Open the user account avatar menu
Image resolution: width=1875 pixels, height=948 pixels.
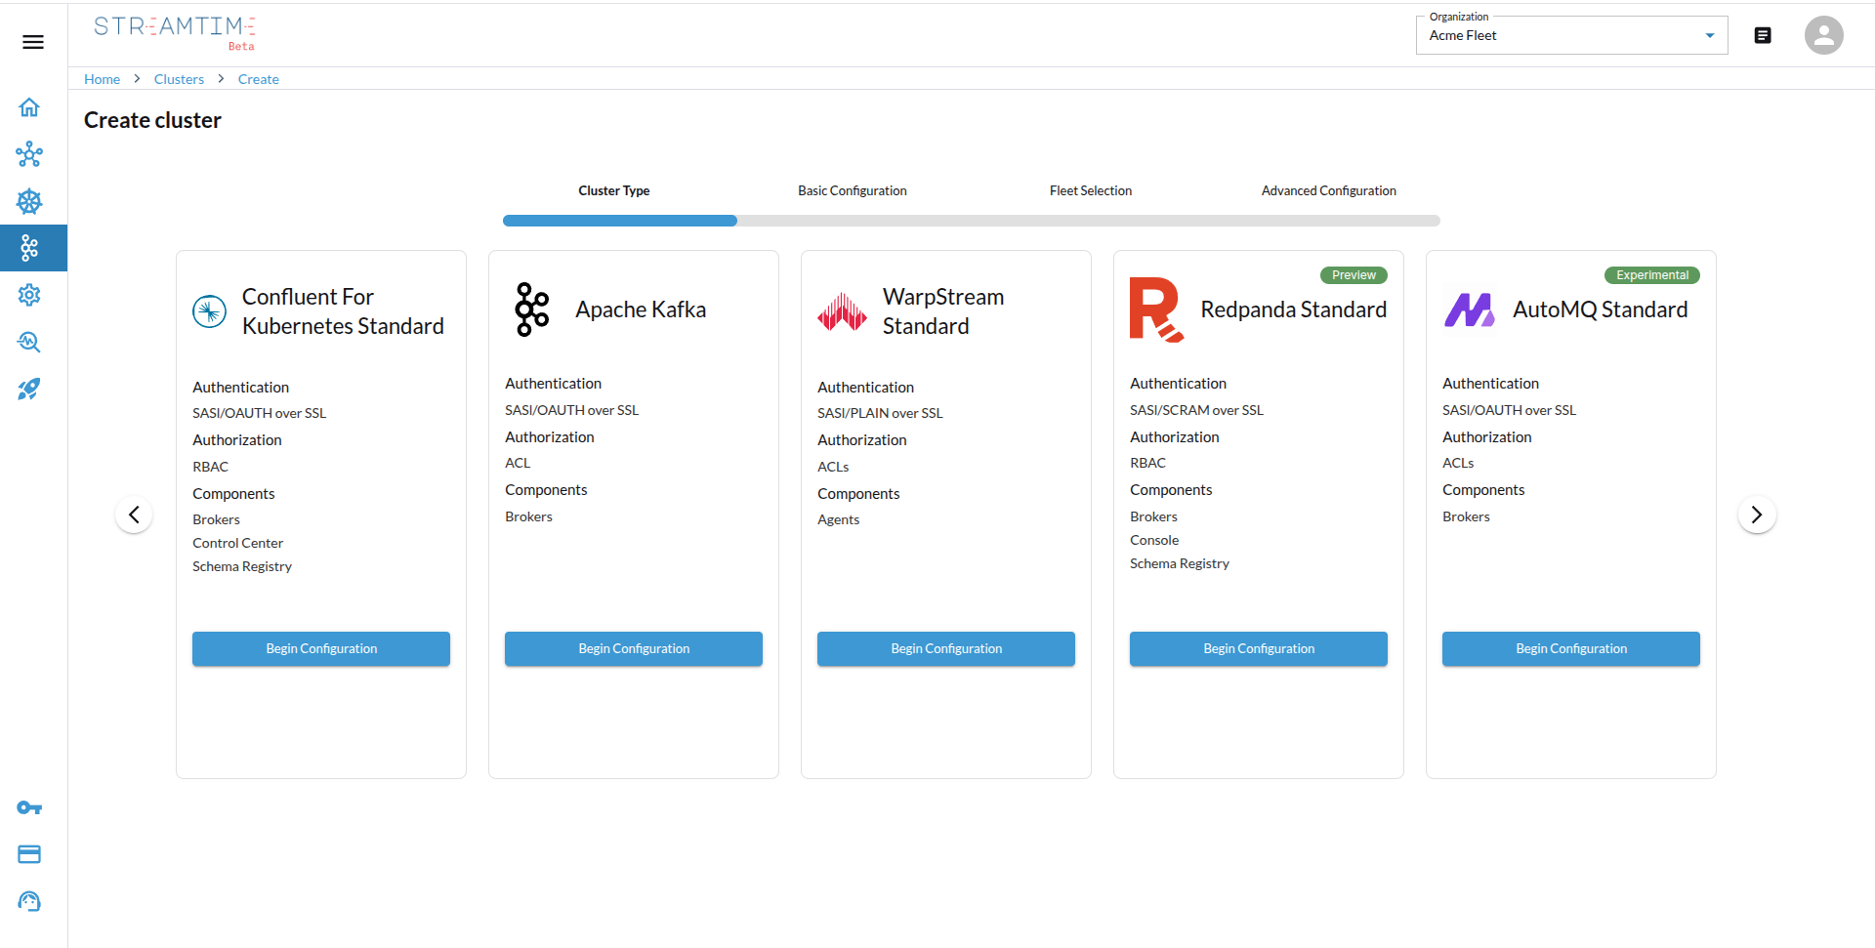(1823, 35)
